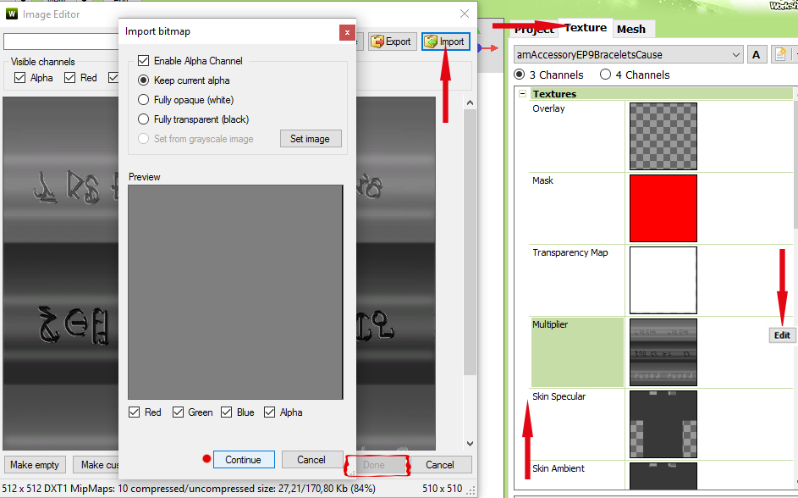Click the Transparency Map white thumbnail
The width and height of the screenshot is (798, 498).
(663, 280)
